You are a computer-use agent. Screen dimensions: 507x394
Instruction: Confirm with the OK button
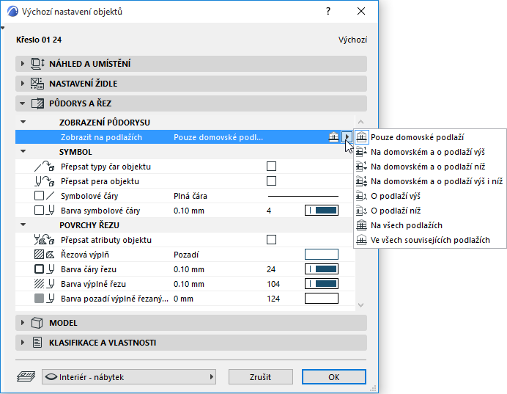pos(333,377)
